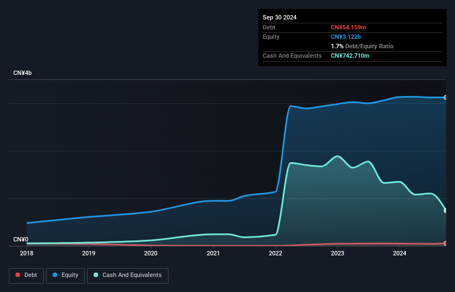This screenshot has width=455, height=292.
Task: Click the Equity value CN¥3.122b in tooltip
Action: click(x=346, y=37)
